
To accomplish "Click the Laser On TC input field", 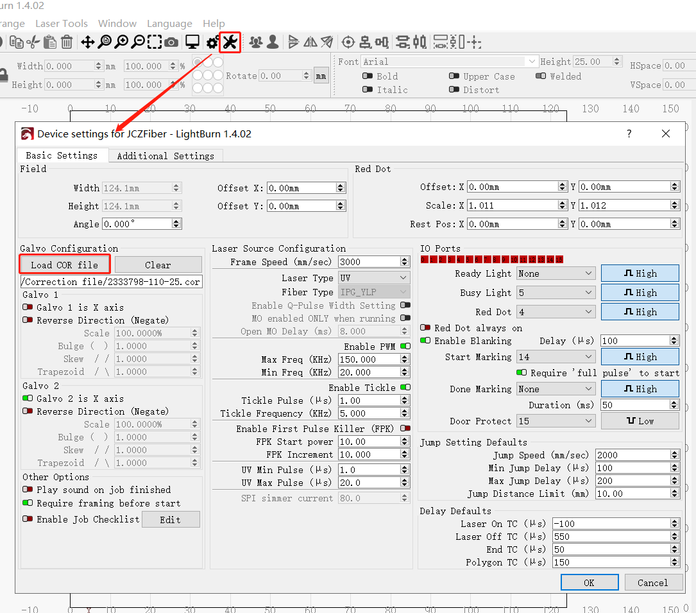I will (x=612, y=524).
